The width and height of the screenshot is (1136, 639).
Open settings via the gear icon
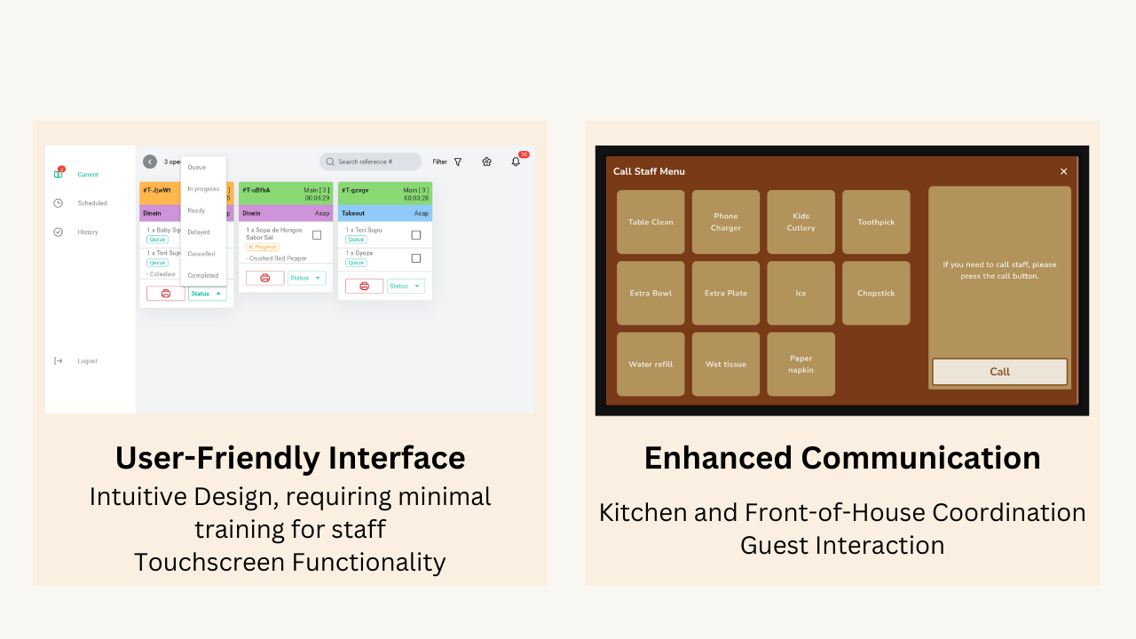486,162
